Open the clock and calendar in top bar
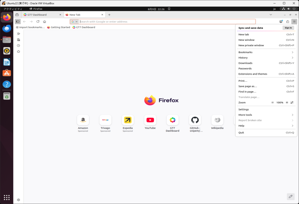Image resolution: width=299 pixels, height=204 pixels. [156, 9]
